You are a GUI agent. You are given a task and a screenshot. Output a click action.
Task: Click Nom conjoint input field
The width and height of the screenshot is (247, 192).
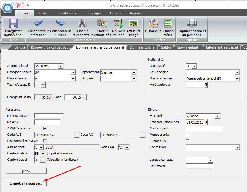pyautogui.click(x=204, y=128)
